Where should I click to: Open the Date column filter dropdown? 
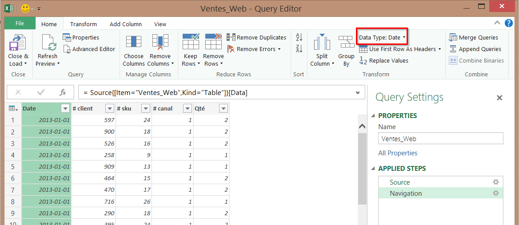[65, 109]
